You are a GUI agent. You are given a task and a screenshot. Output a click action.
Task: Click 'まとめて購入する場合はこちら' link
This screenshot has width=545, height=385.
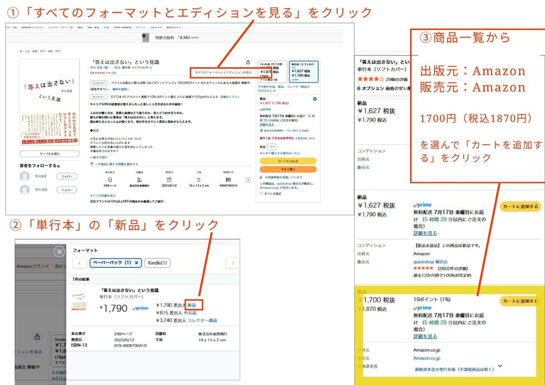click(x=280, y=153)
